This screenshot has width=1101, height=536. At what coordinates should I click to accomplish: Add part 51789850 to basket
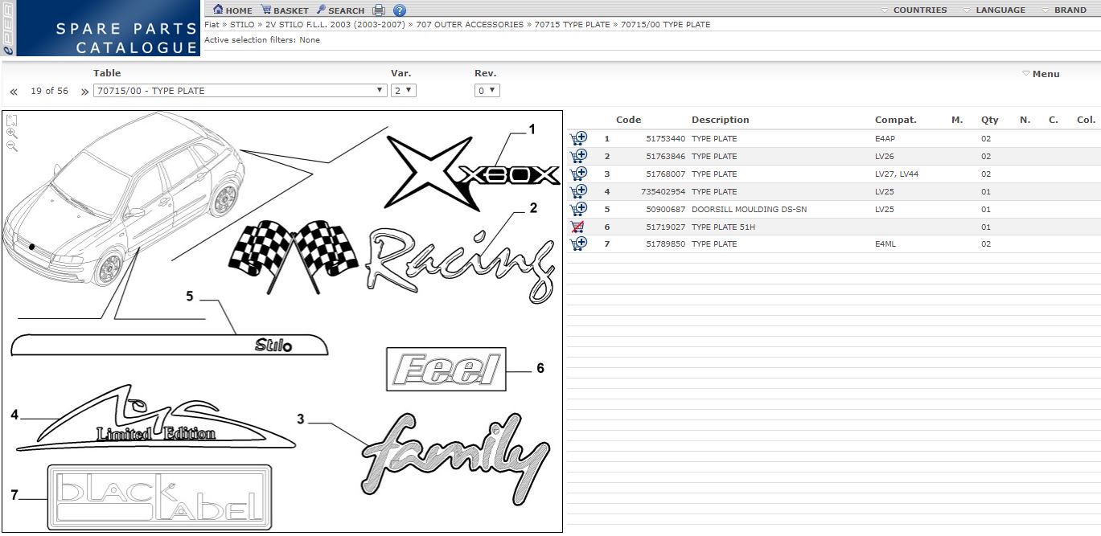(x=578, y=243)
